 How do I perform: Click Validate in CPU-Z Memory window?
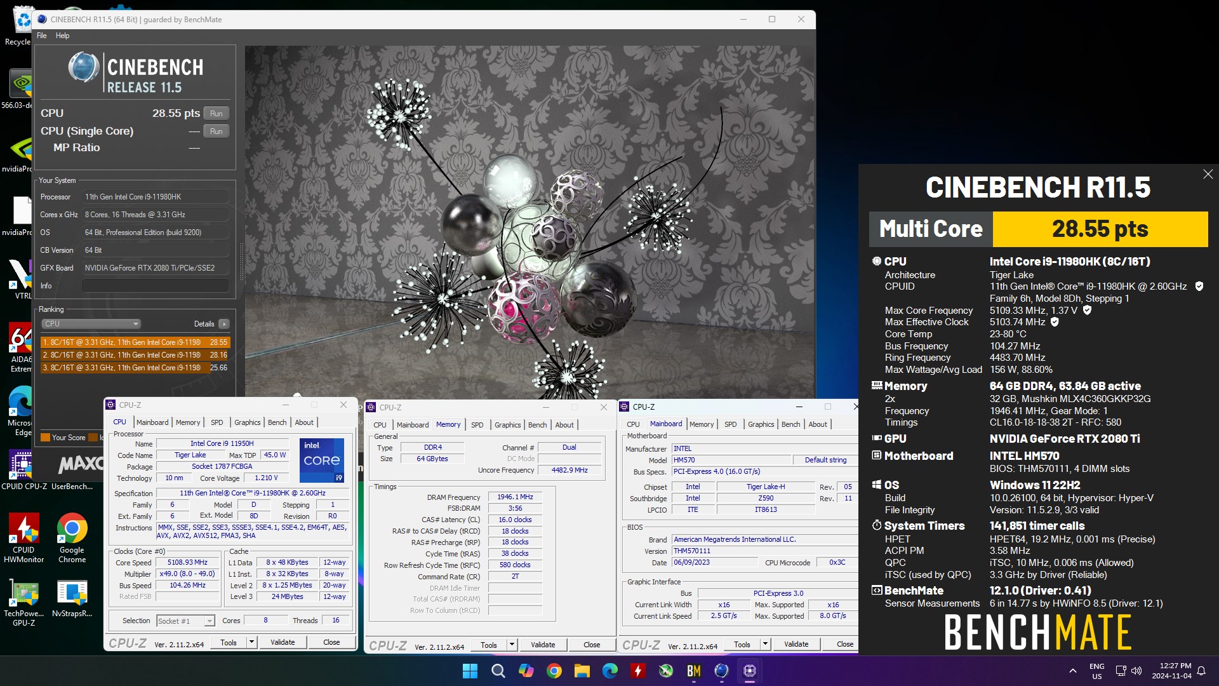coord(543,645)
